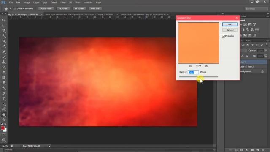
Task: Select the Magic Wand tool
Action: tap(4, 36)
